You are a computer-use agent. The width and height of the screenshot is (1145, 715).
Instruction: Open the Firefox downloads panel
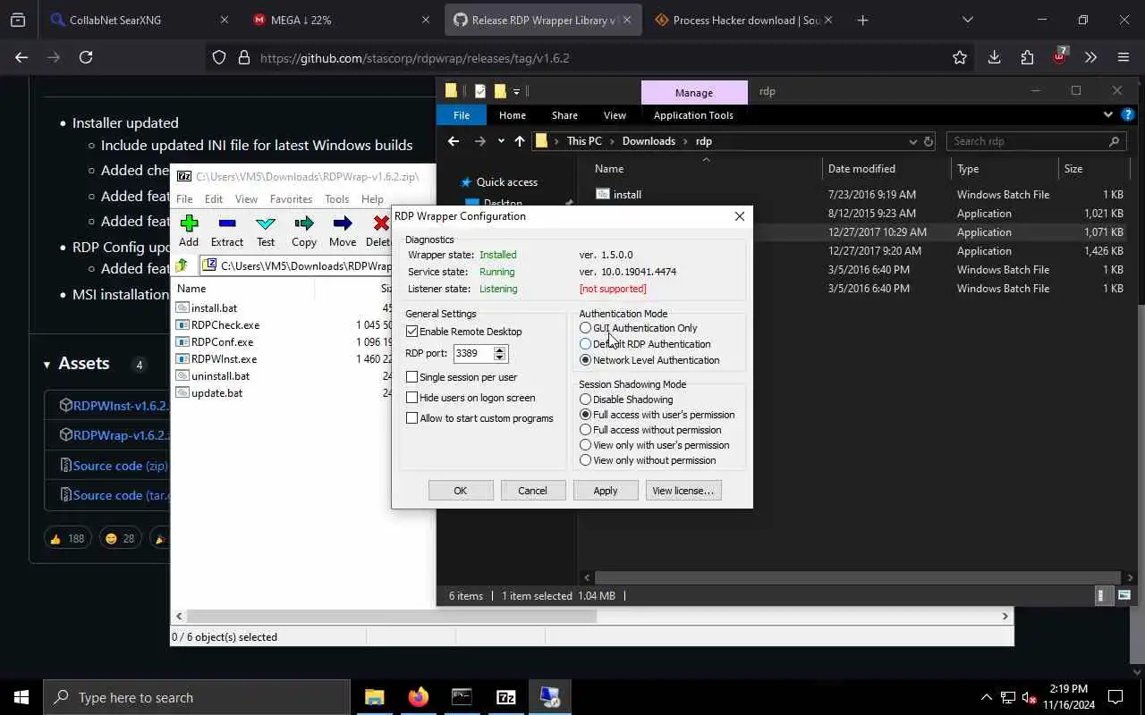[994, 57]
